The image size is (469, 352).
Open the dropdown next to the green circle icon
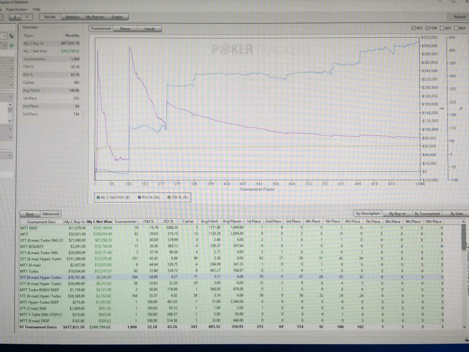[x=4, y=45]
